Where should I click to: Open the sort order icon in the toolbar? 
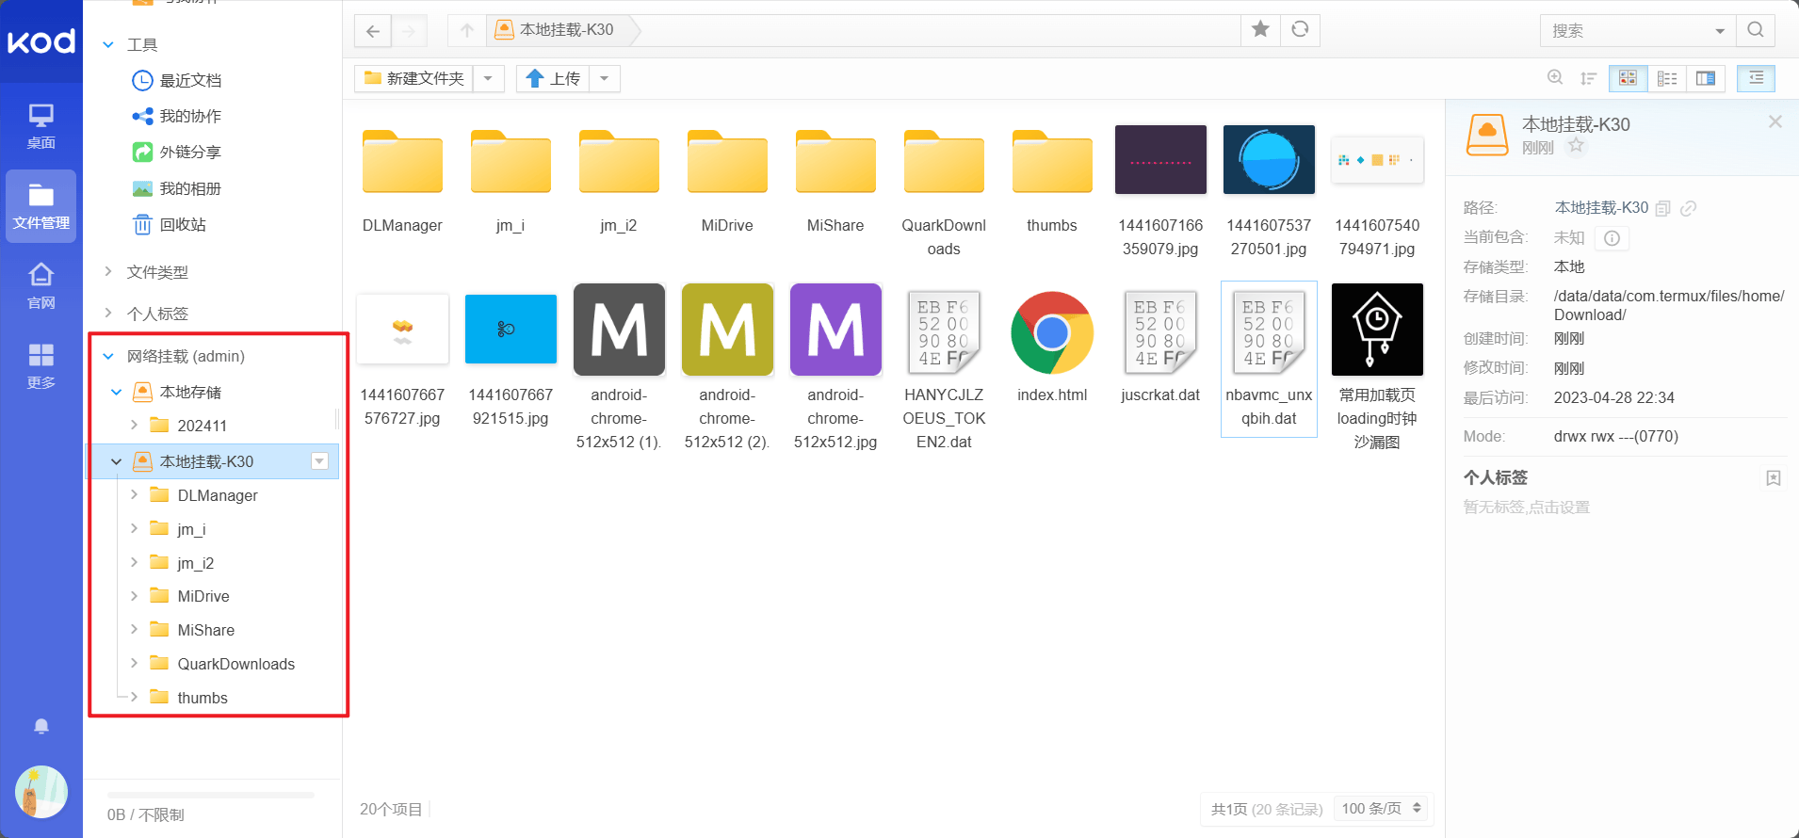(1589, 78)
